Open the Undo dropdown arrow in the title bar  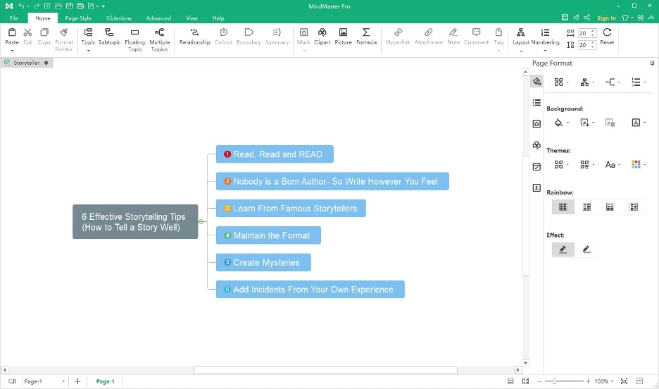coord(28,6)
